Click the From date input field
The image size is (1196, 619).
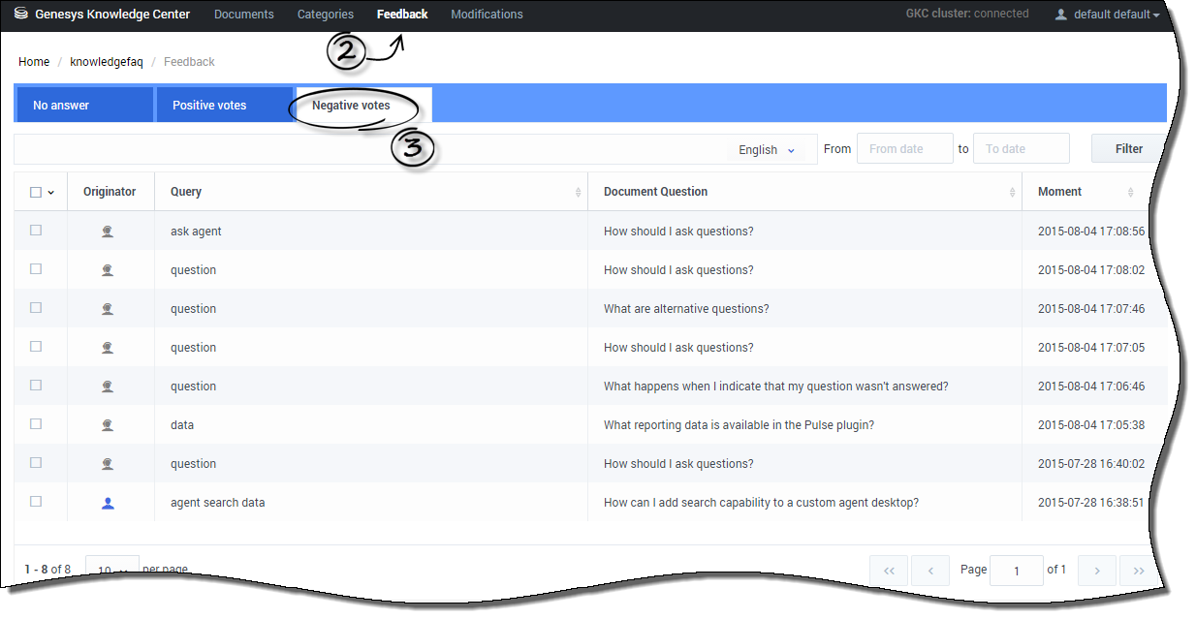pyautogui.click(x=904, y=149)
